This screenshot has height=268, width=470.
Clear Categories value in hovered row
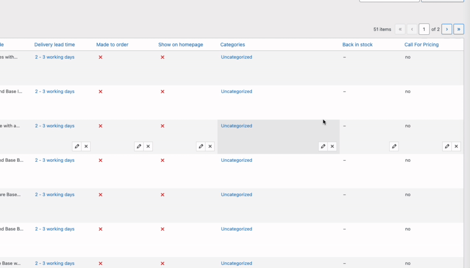[332, 146]
